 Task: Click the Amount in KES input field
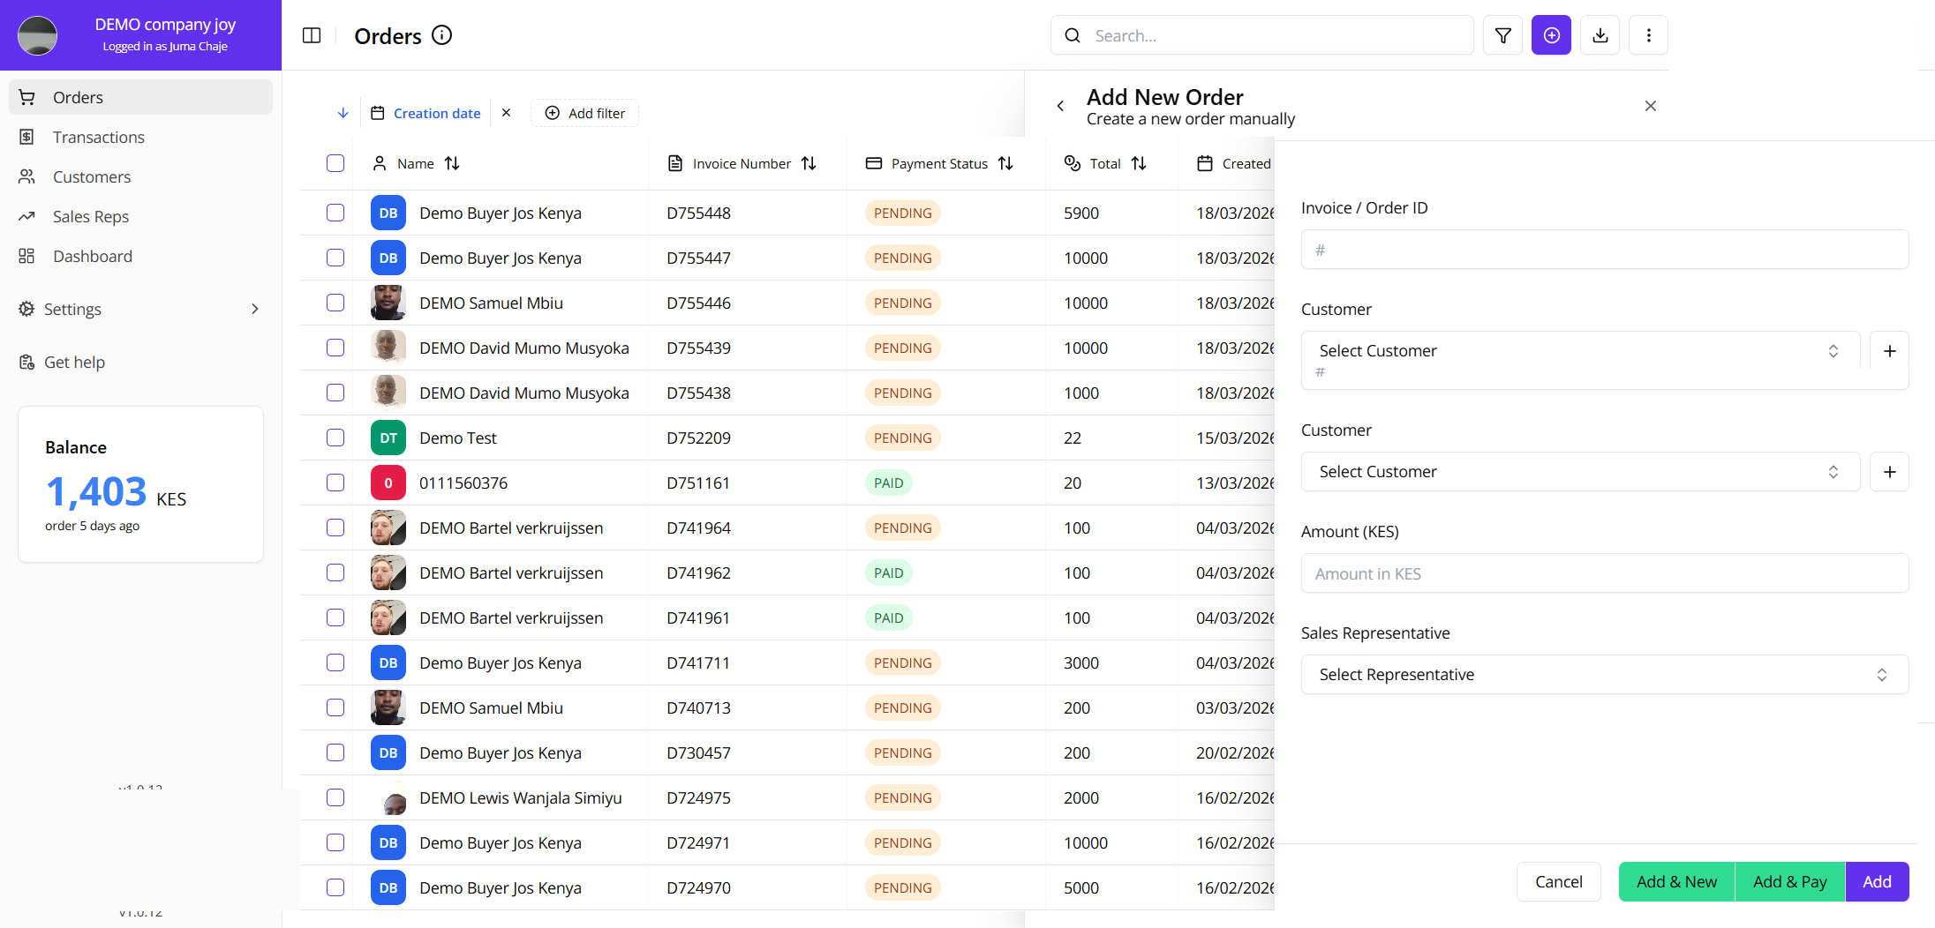tap(1603, 573)
